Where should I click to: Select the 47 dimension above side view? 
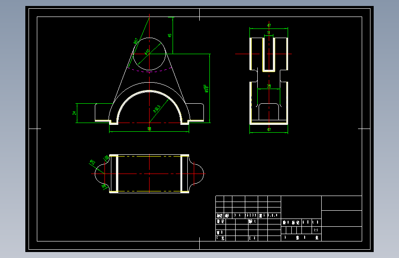tap(269, 25)
